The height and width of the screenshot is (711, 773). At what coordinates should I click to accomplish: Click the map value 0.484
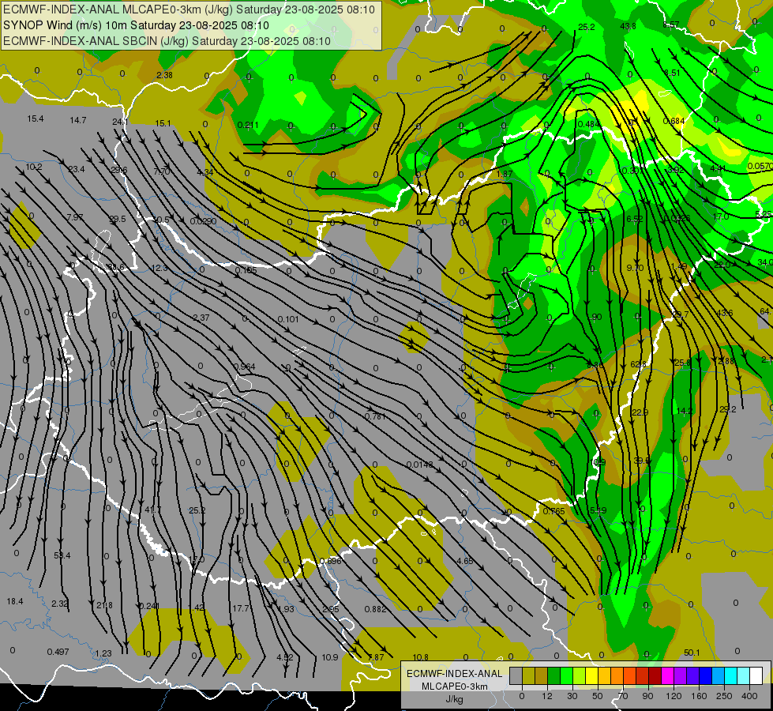click(x=588, y=124)
